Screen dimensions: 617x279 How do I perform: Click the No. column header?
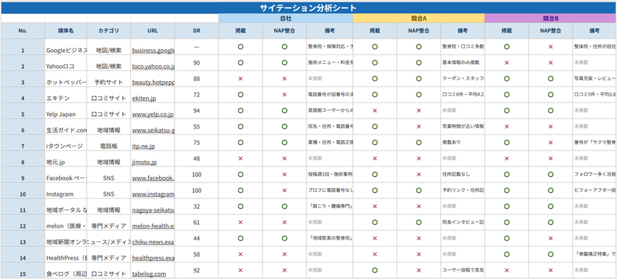[x=23, y=31]
